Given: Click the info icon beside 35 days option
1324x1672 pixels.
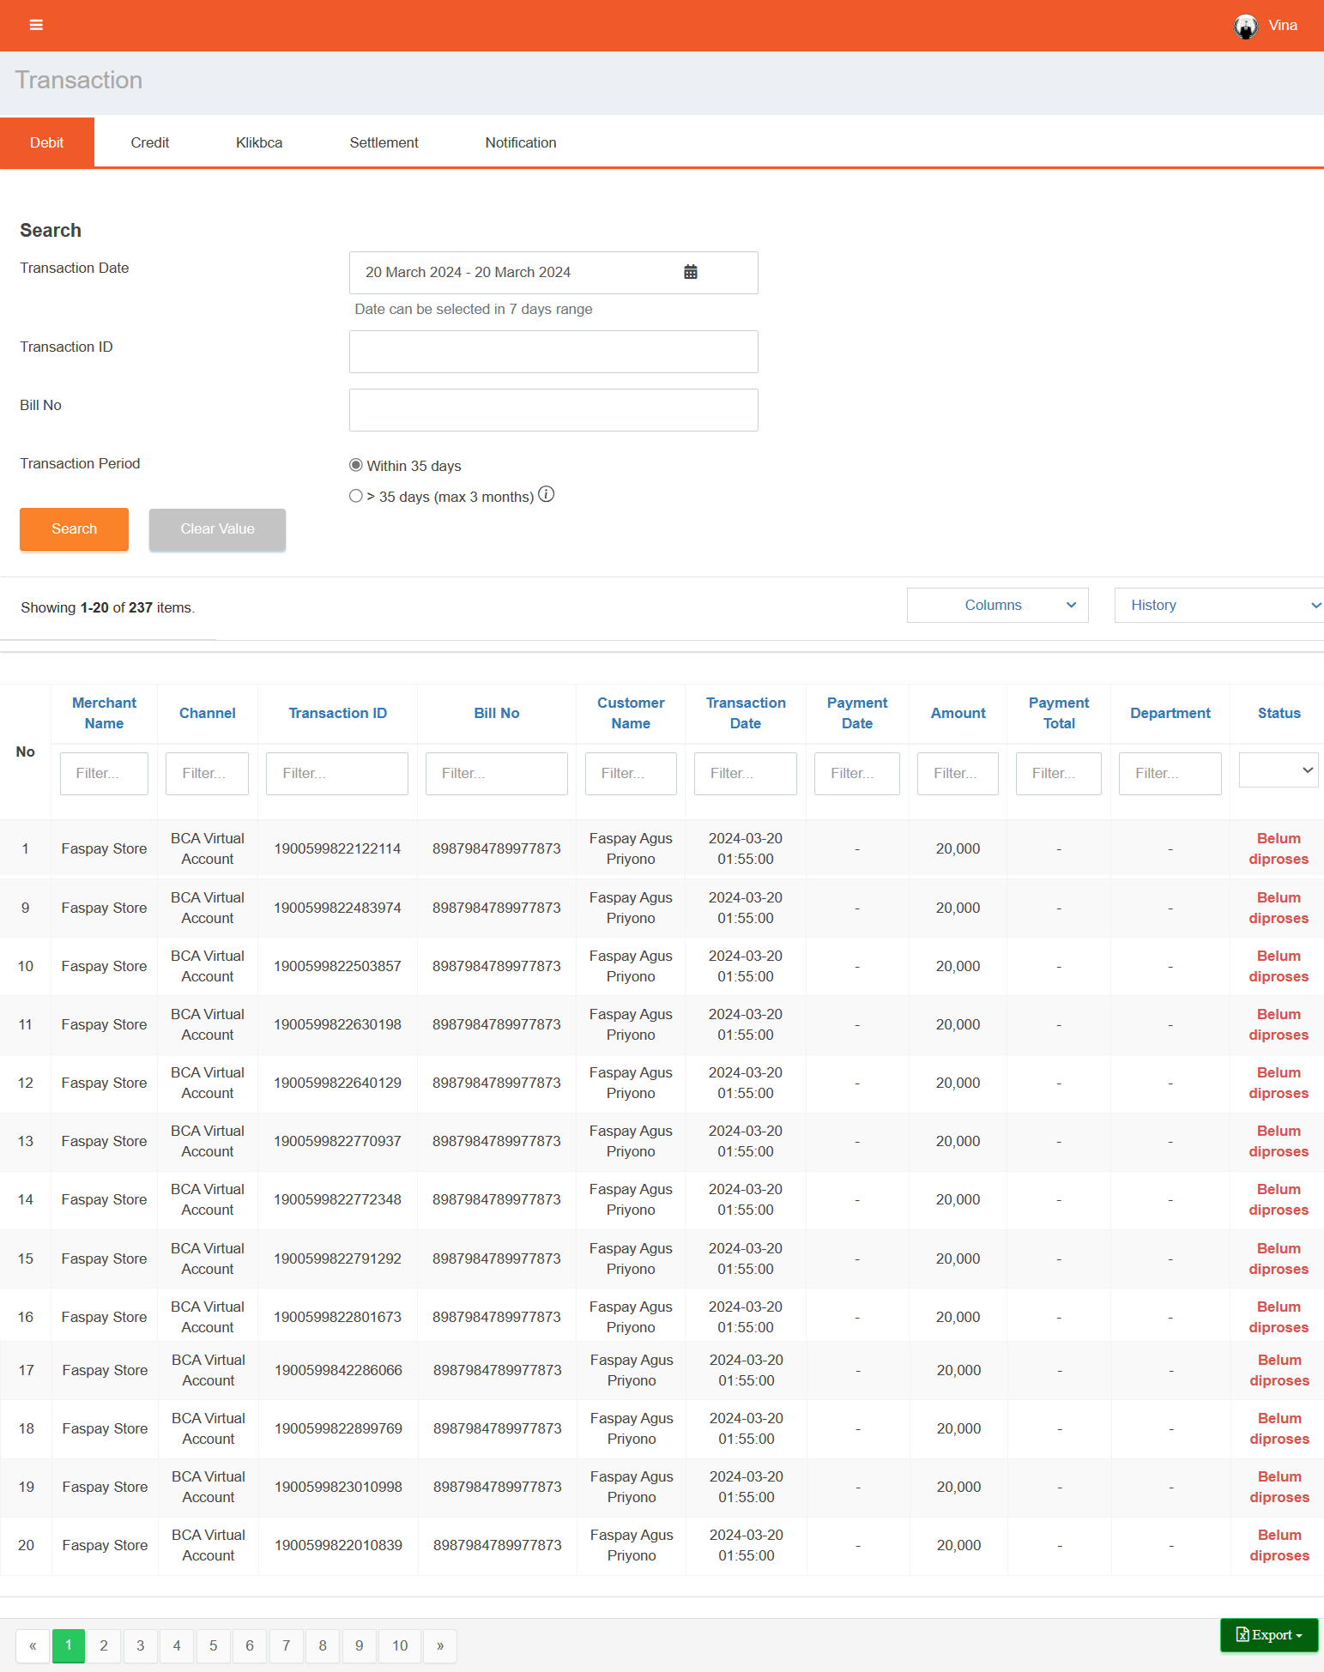Looking at the screenshot, I should click(x=547, y=494).
